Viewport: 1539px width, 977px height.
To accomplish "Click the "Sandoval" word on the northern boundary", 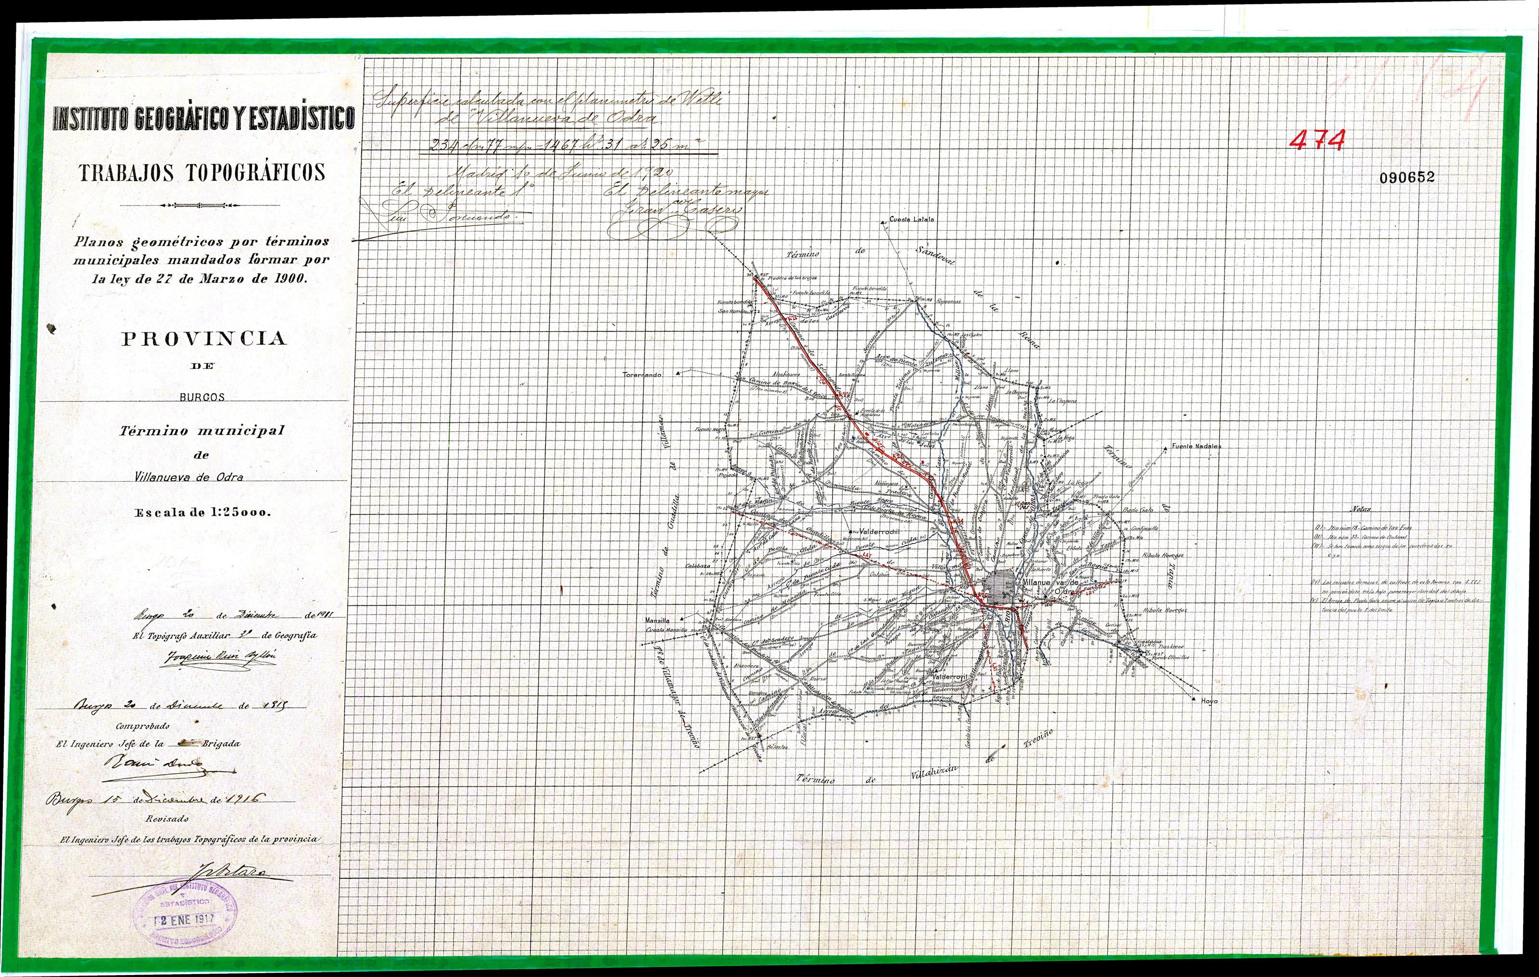I will [935, 255].
